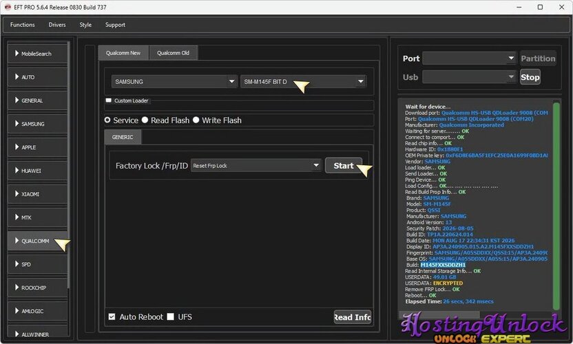The image size is (573, 344).
Task: Toggle the Custom Loader checkbox
Action: pyautogui.click(x=109, y=100)
